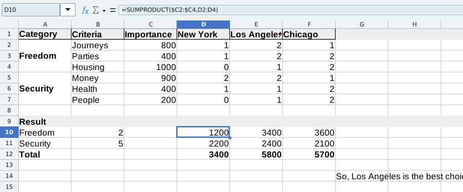
Task: Select Los Angeles total 5800
Action: 256,154
